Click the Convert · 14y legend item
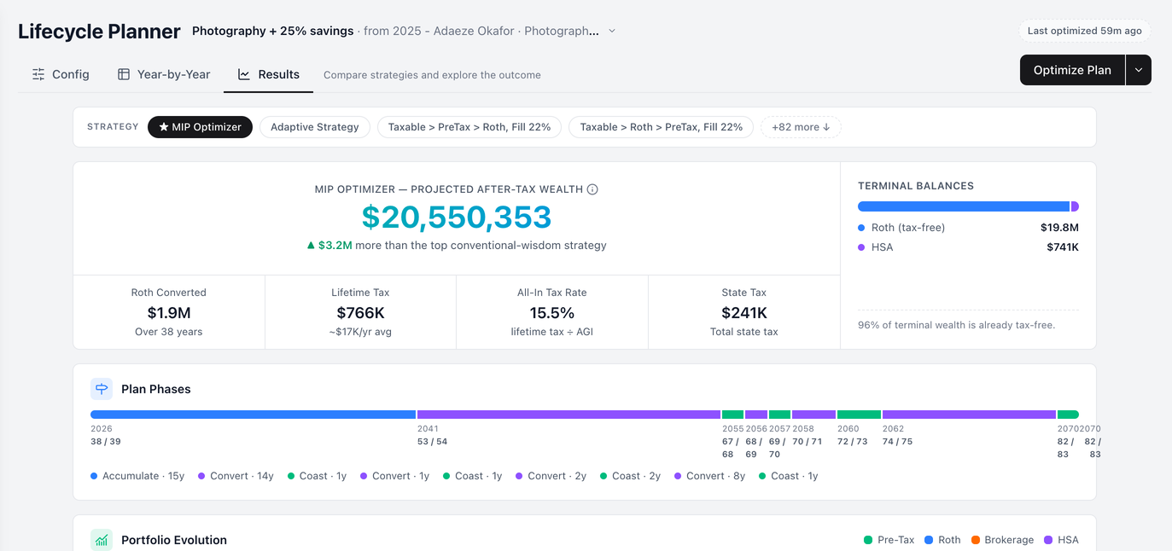This screenshot has width=1172, height=551. (236, 476)
